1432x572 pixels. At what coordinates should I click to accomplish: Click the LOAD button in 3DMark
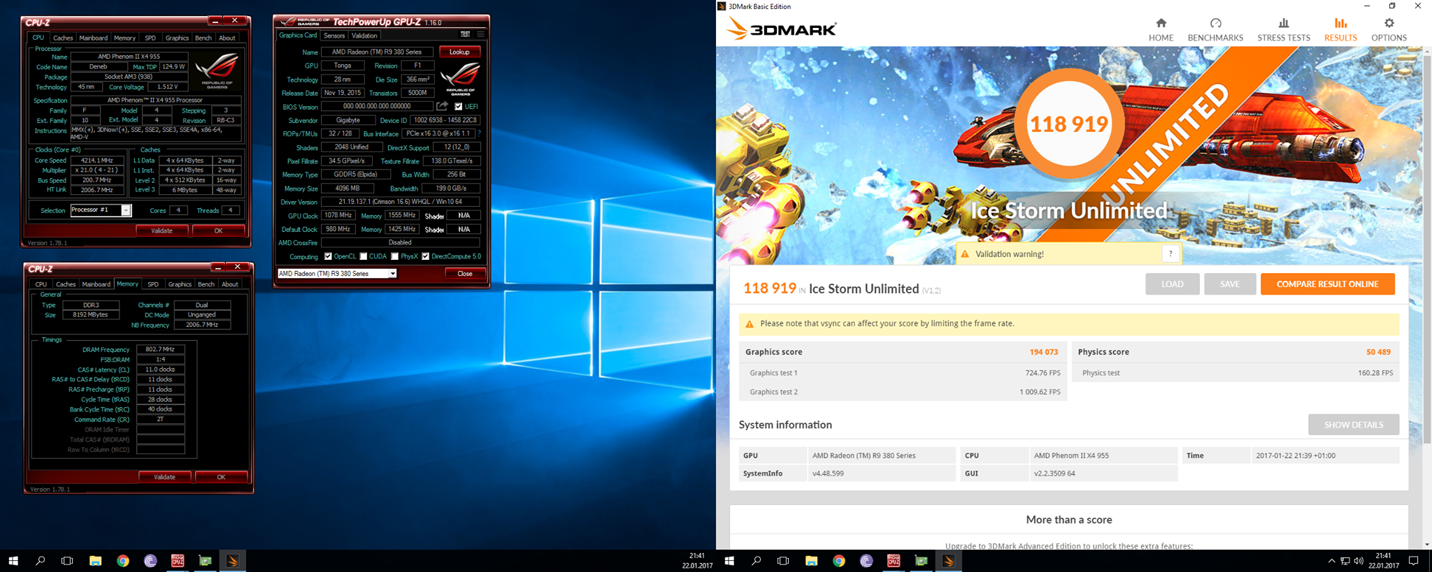point(1172,284)
